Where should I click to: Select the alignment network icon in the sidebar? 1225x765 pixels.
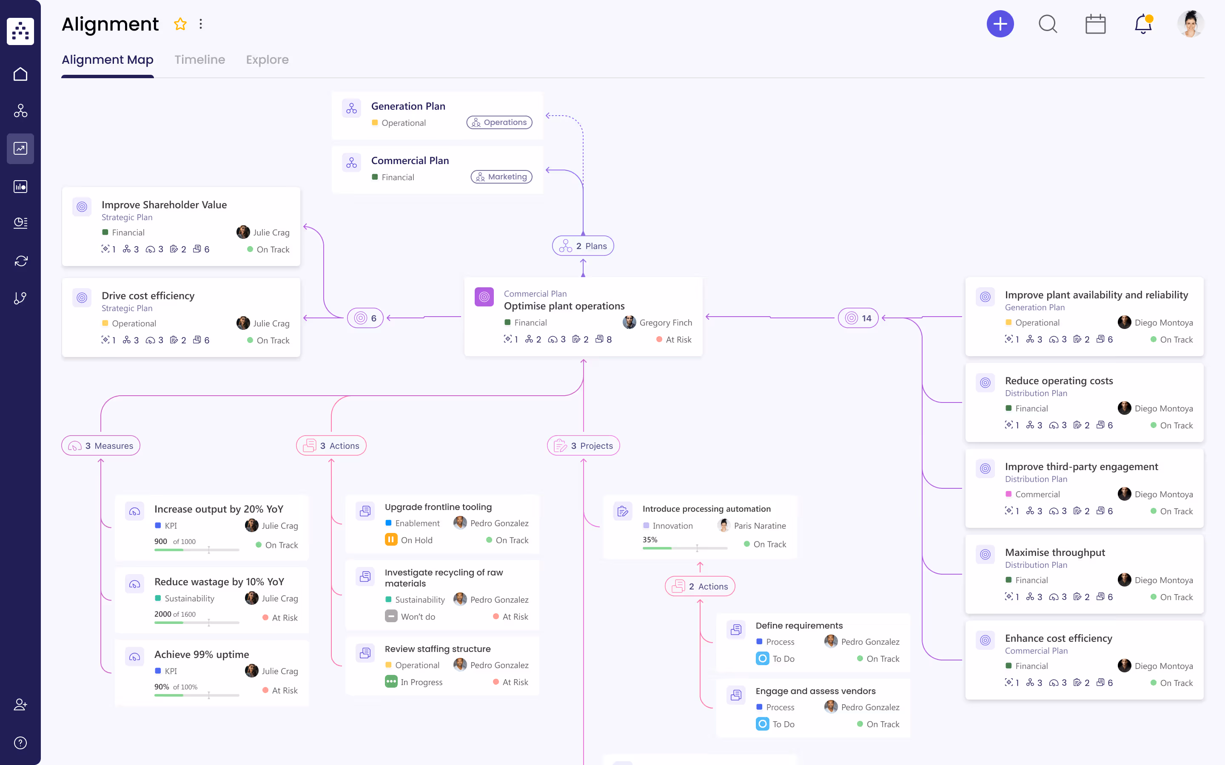[20, 111]
